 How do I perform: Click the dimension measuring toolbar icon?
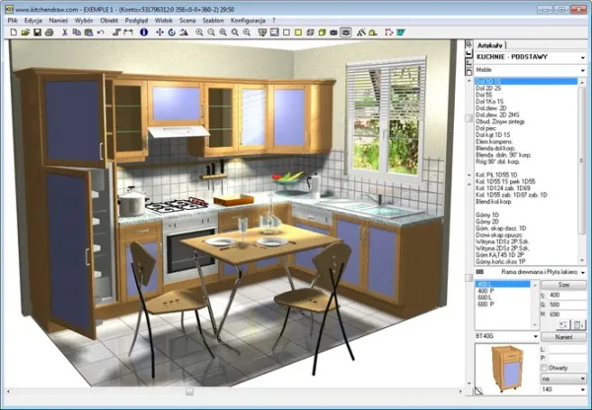pos(128,33)
